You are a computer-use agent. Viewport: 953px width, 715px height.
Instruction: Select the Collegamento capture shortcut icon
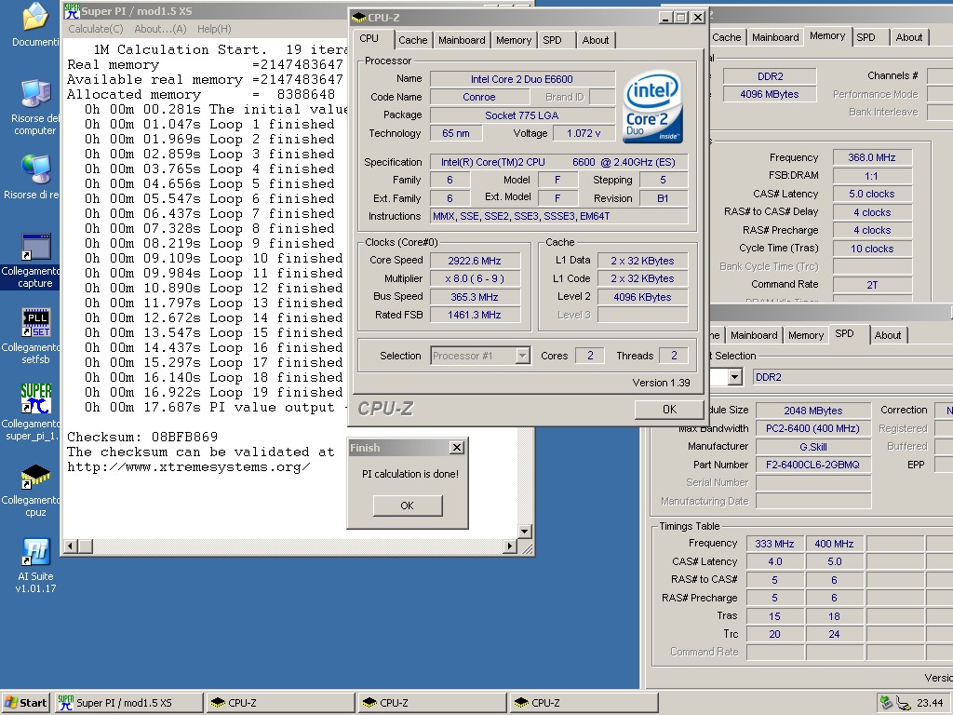(x=35, y=247)
